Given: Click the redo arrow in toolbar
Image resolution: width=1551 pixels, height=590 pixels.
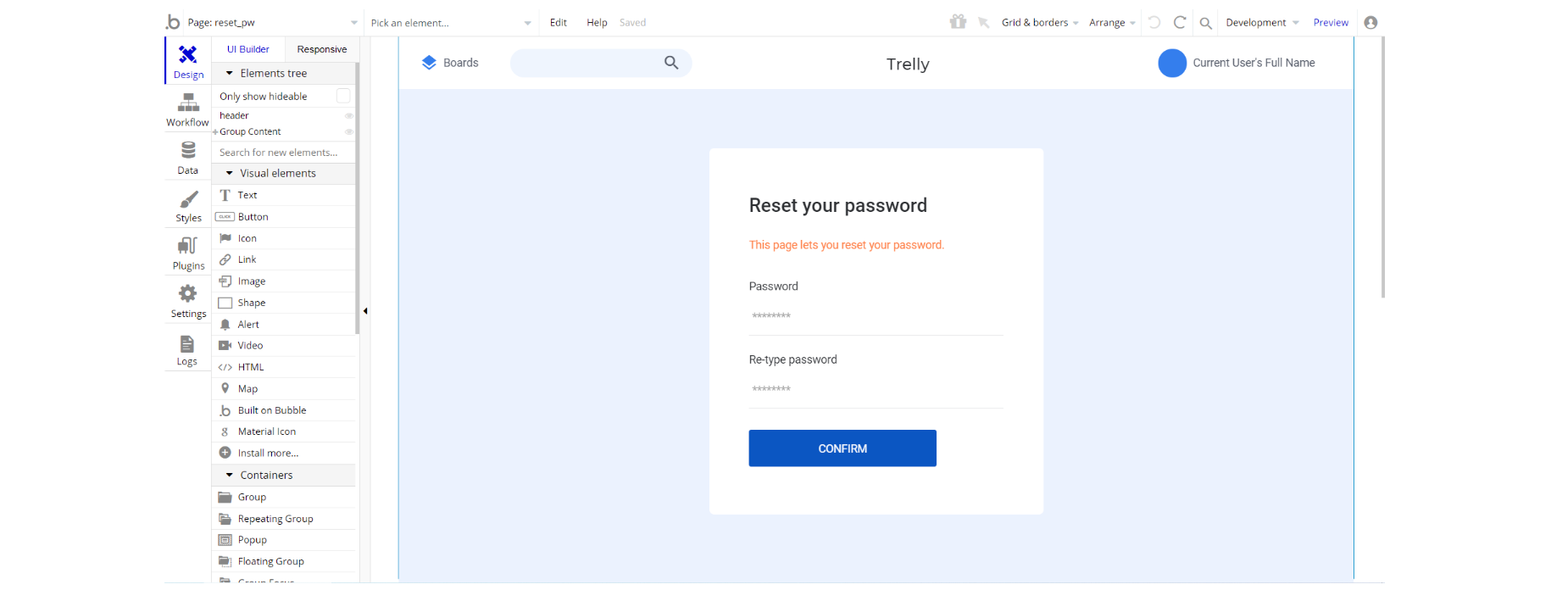Looking at the screenshot, I should [x=1180, y=23].
